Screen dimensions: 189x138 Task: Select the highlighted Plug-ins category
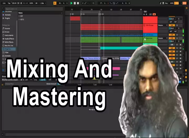pyautogui.click(x=9, y=49)
